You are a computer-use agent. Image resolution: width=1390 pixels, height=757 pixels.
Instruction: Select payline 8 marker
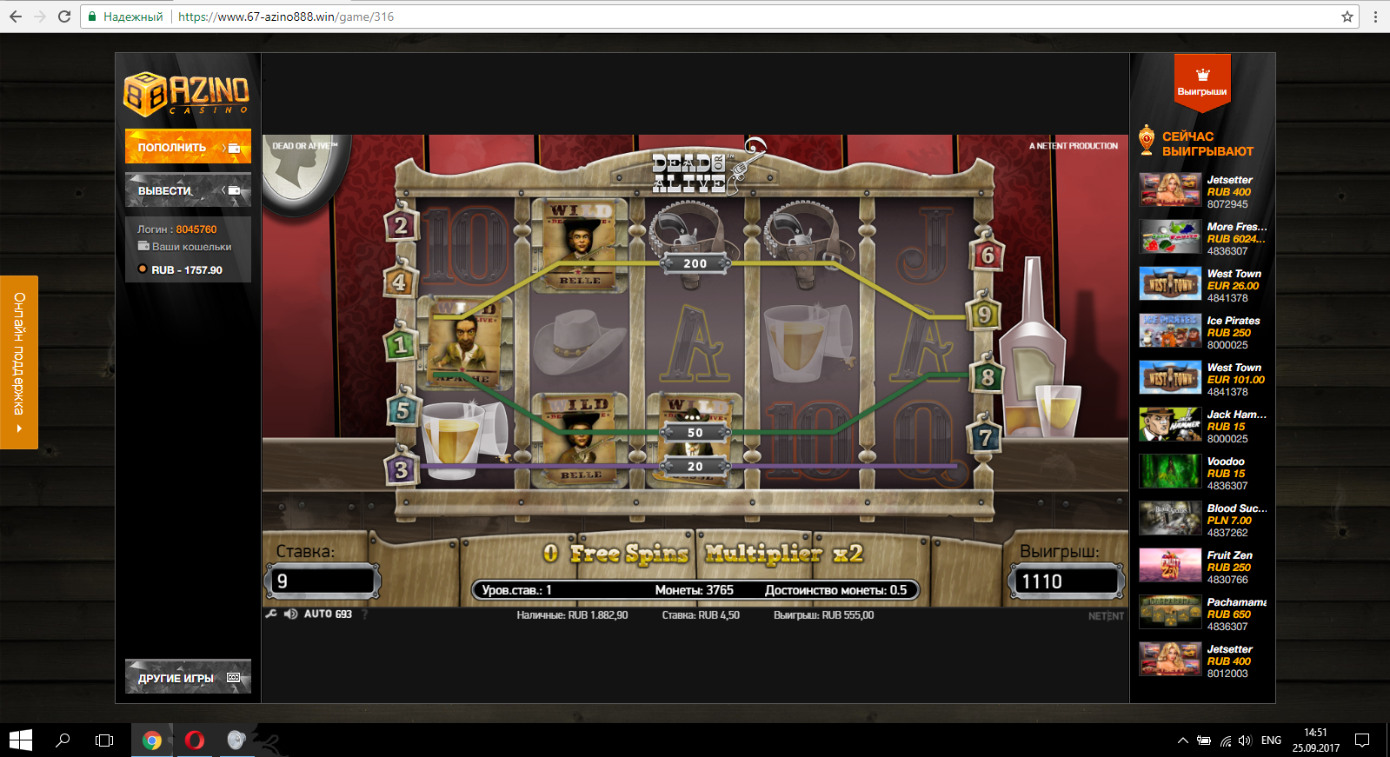tap(988, 377)
